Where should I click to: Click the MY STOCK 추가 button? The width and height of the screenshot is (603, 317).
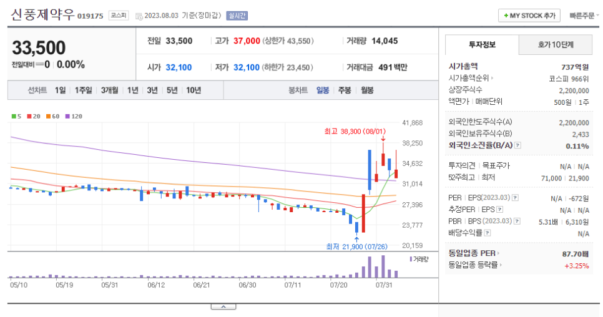click(x=529, y=16)
